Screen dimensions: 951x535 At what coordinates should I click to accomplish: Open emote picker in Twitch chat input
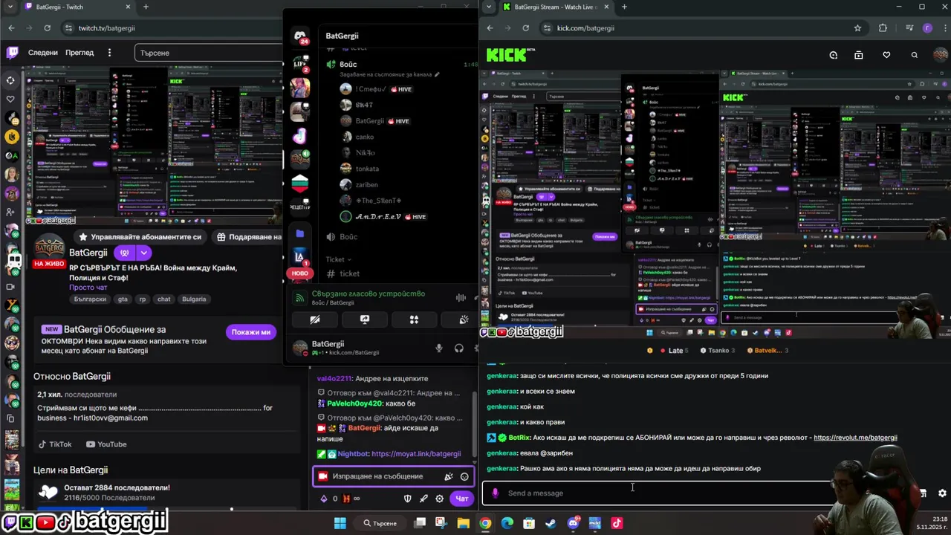click(464, 477)
